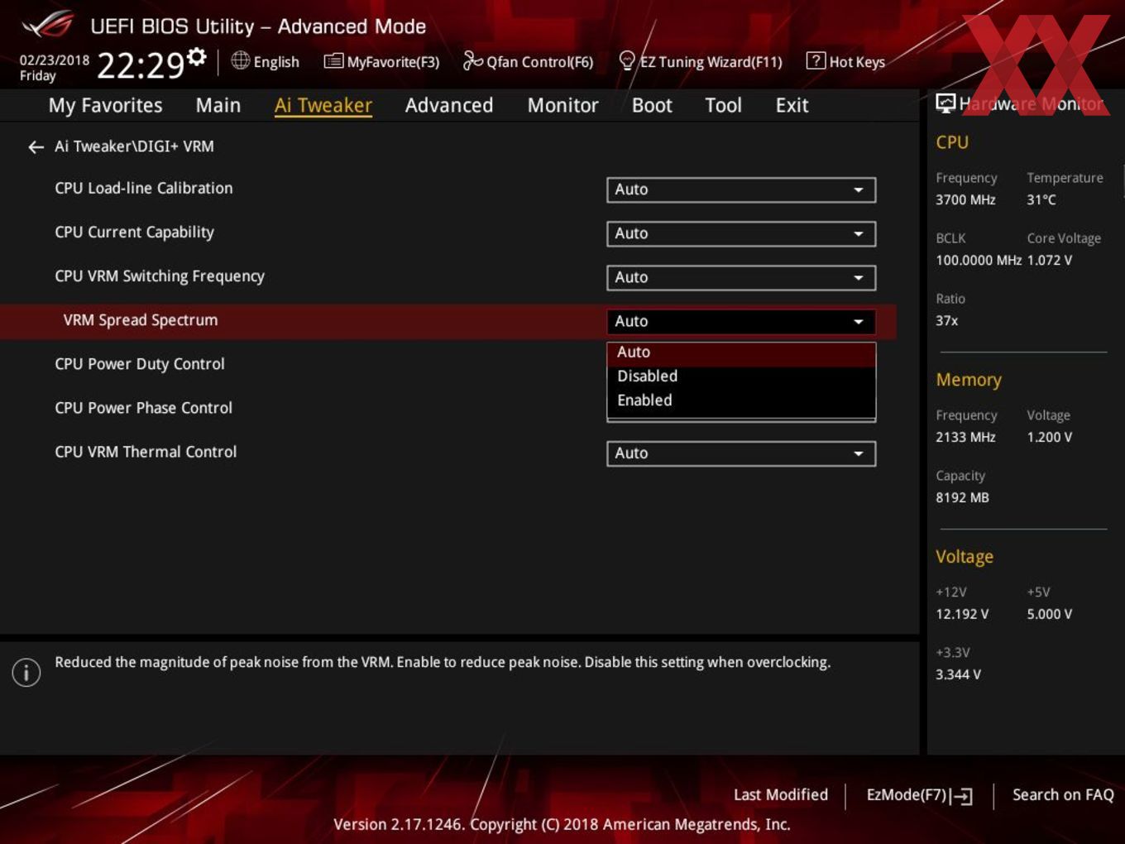The width and height of the screenshot is (1125, 844).
Task: Open the CPU VRM Switching Frequency dropdown
Action: pos(741,277)
